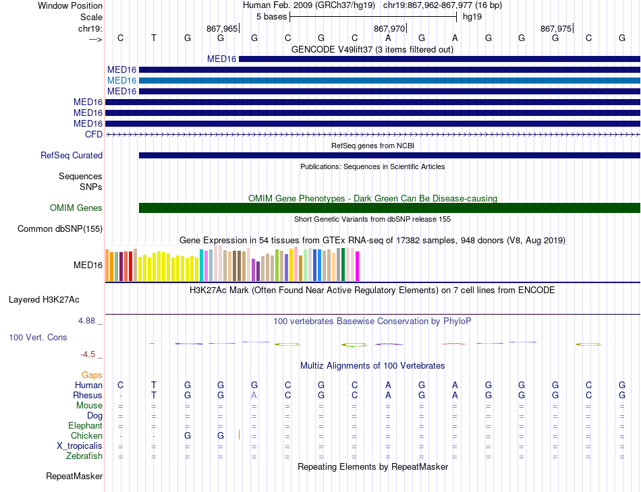Click 'RefSeq genes from NCBI' title
Viewport: 641px width, 492px height.
373,146
